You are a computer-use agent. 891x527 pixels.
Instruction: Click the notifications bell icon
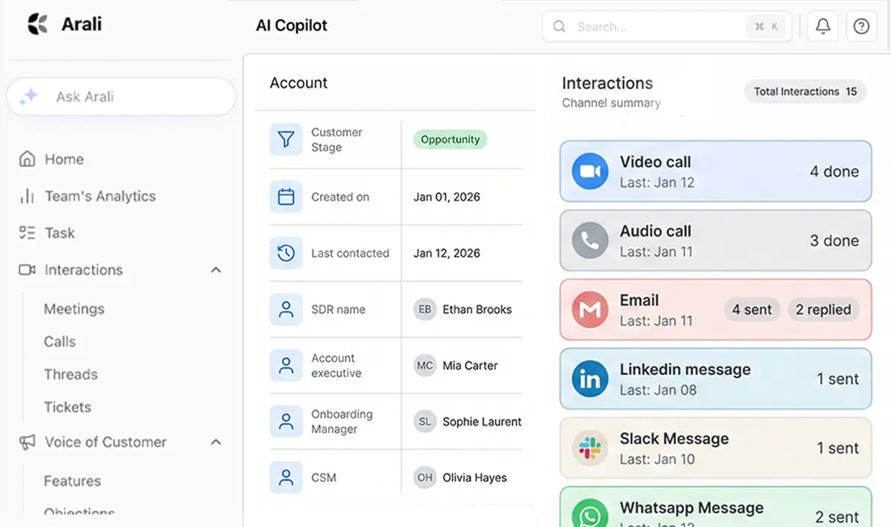pos(823,27)
